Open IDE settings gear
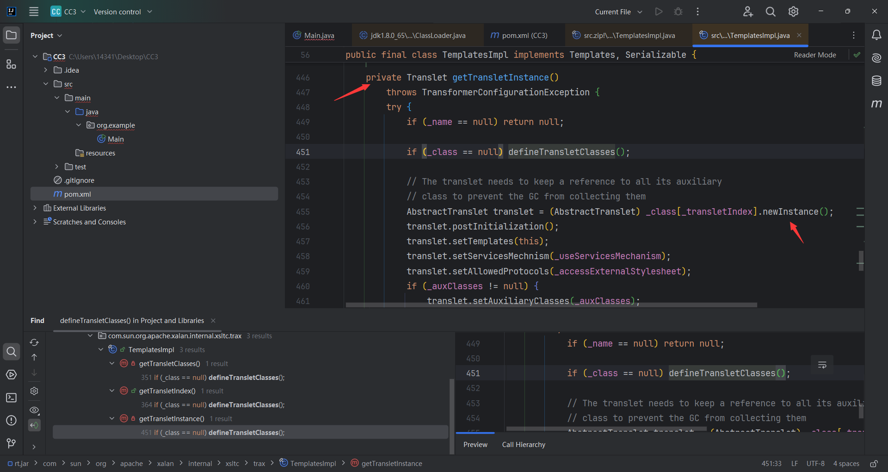Image resolution: width=888 pixels, height=472 pixels. click(793, 12)
